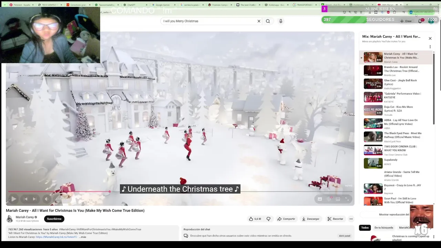Select Black Eyed Peas Meet Me Halfway

(x=396, y=137)
